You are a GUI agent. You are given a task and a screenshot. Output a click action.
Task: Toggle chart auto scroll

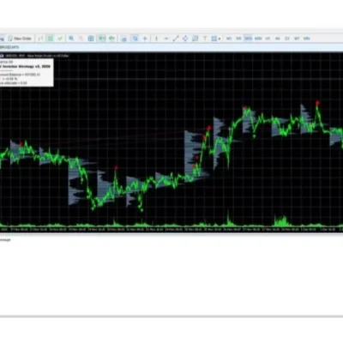[x=102, y=39]
